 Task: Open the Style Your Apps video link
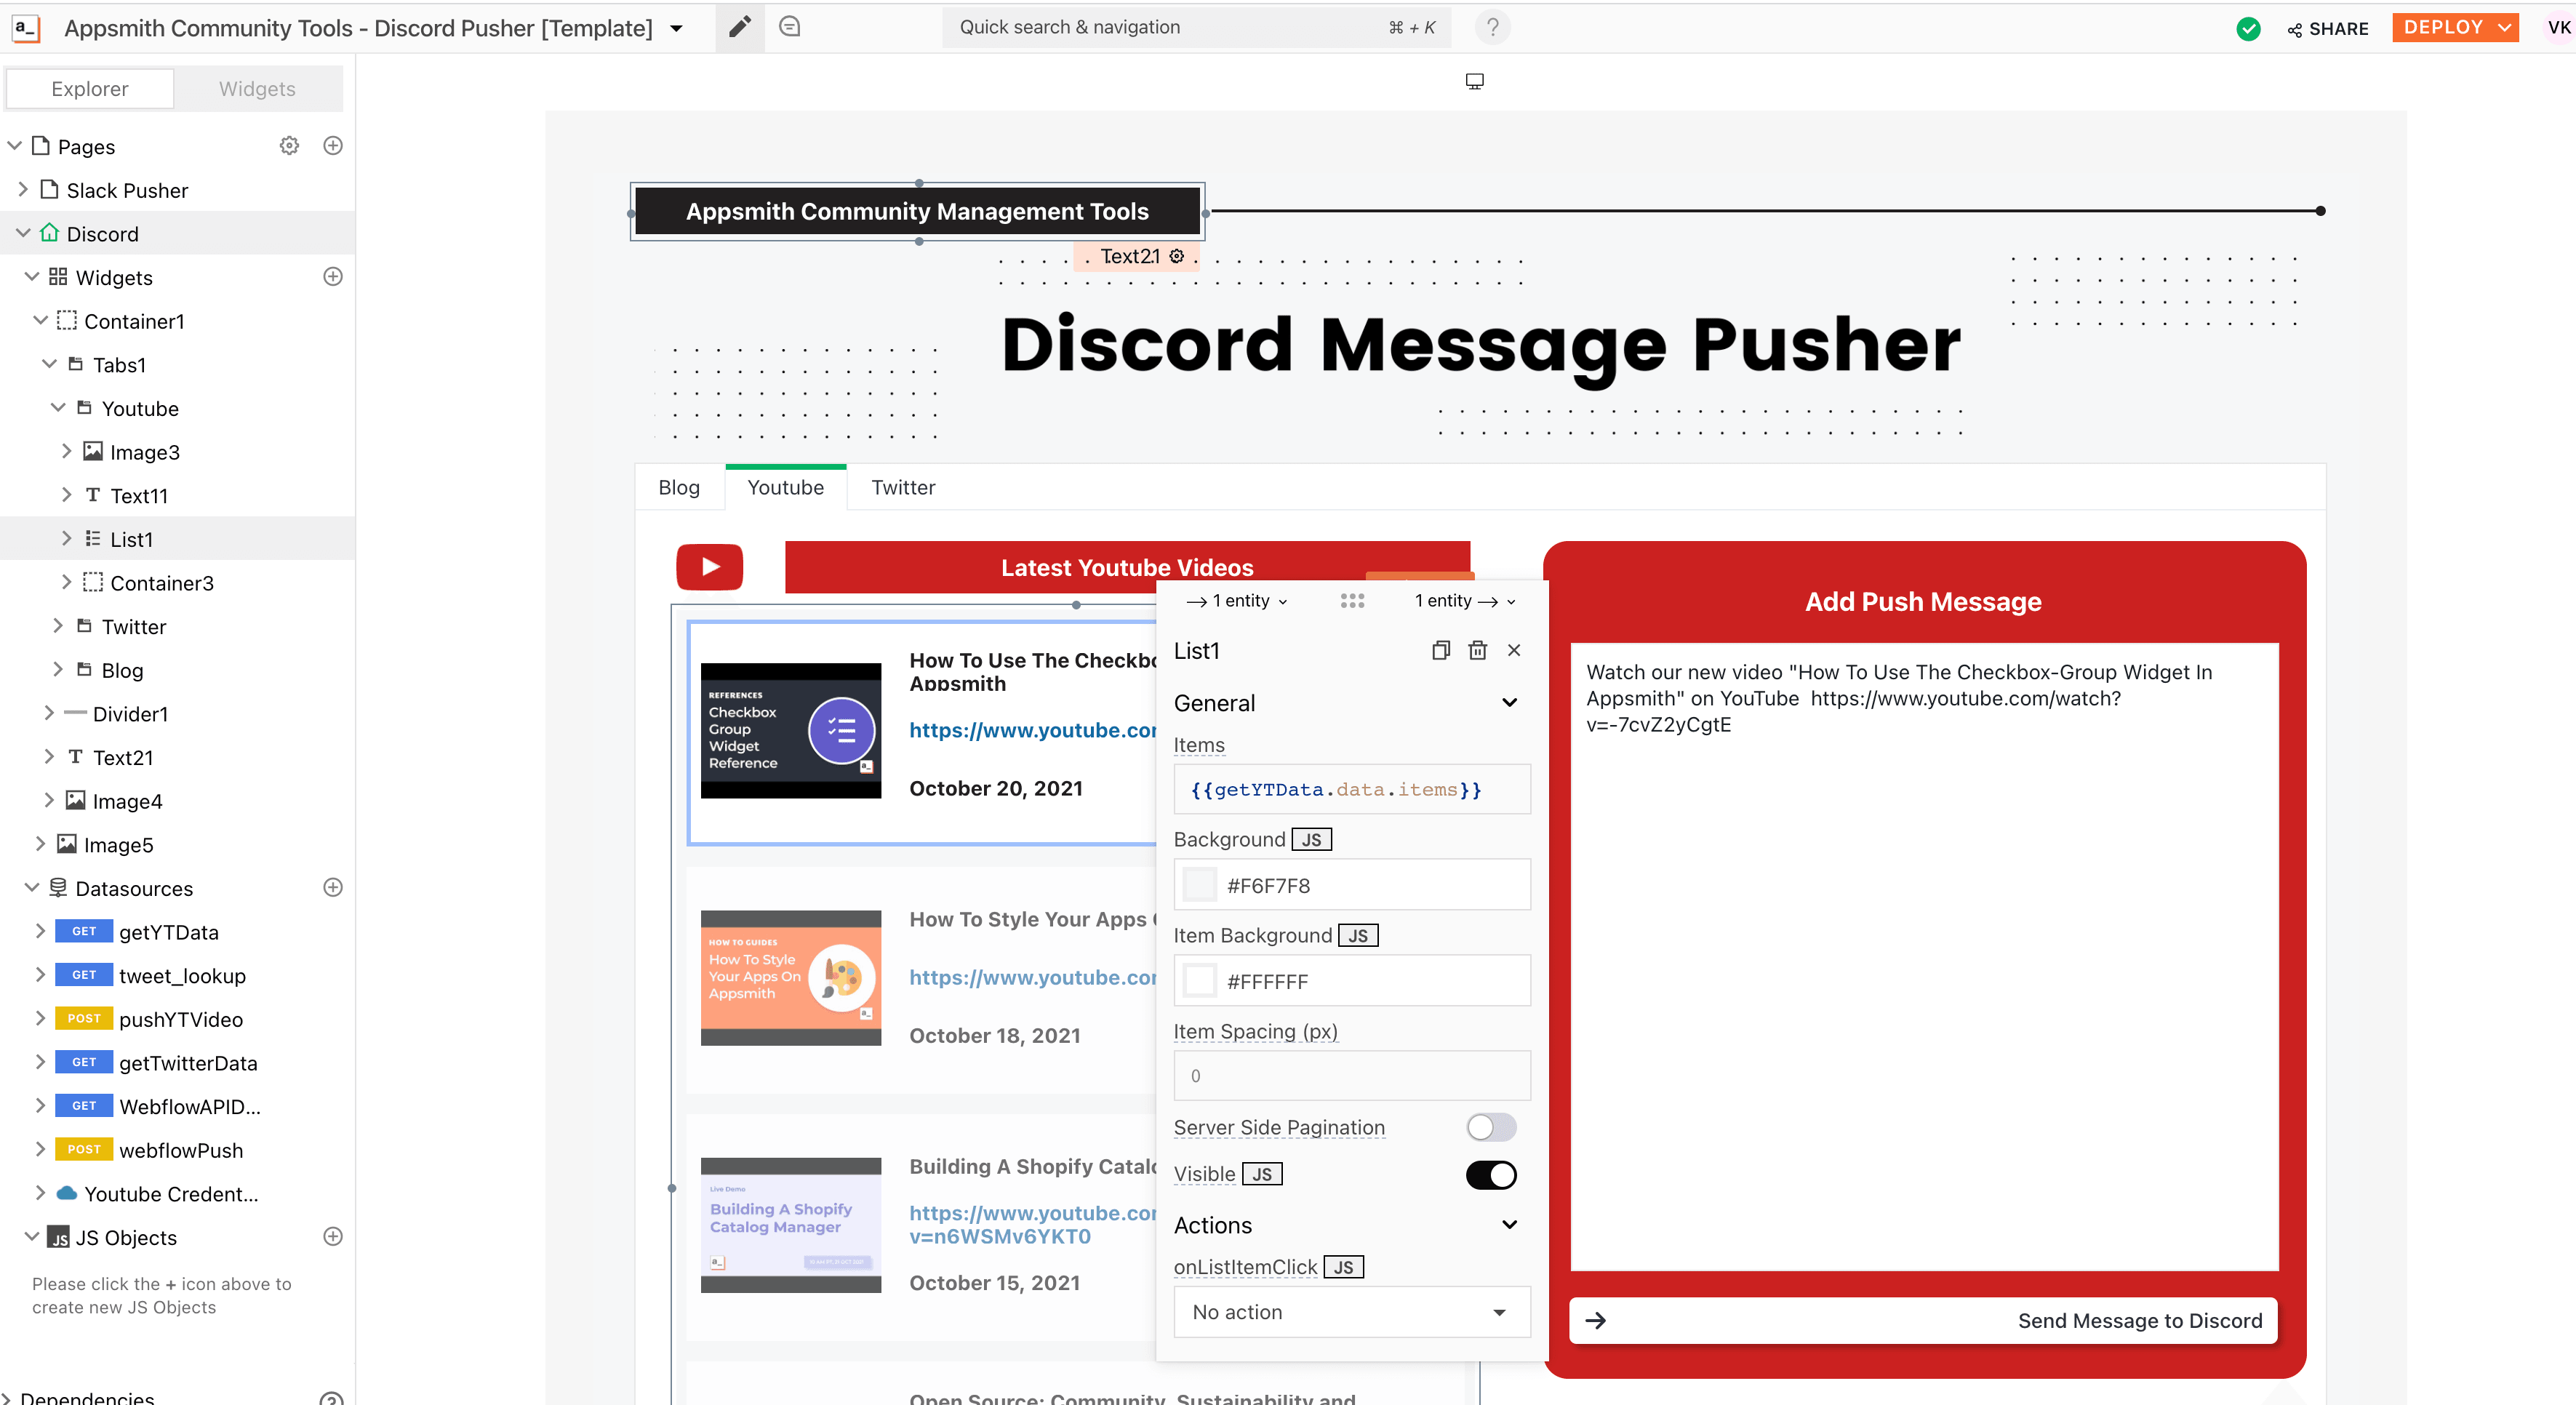tap(1033, 977)
